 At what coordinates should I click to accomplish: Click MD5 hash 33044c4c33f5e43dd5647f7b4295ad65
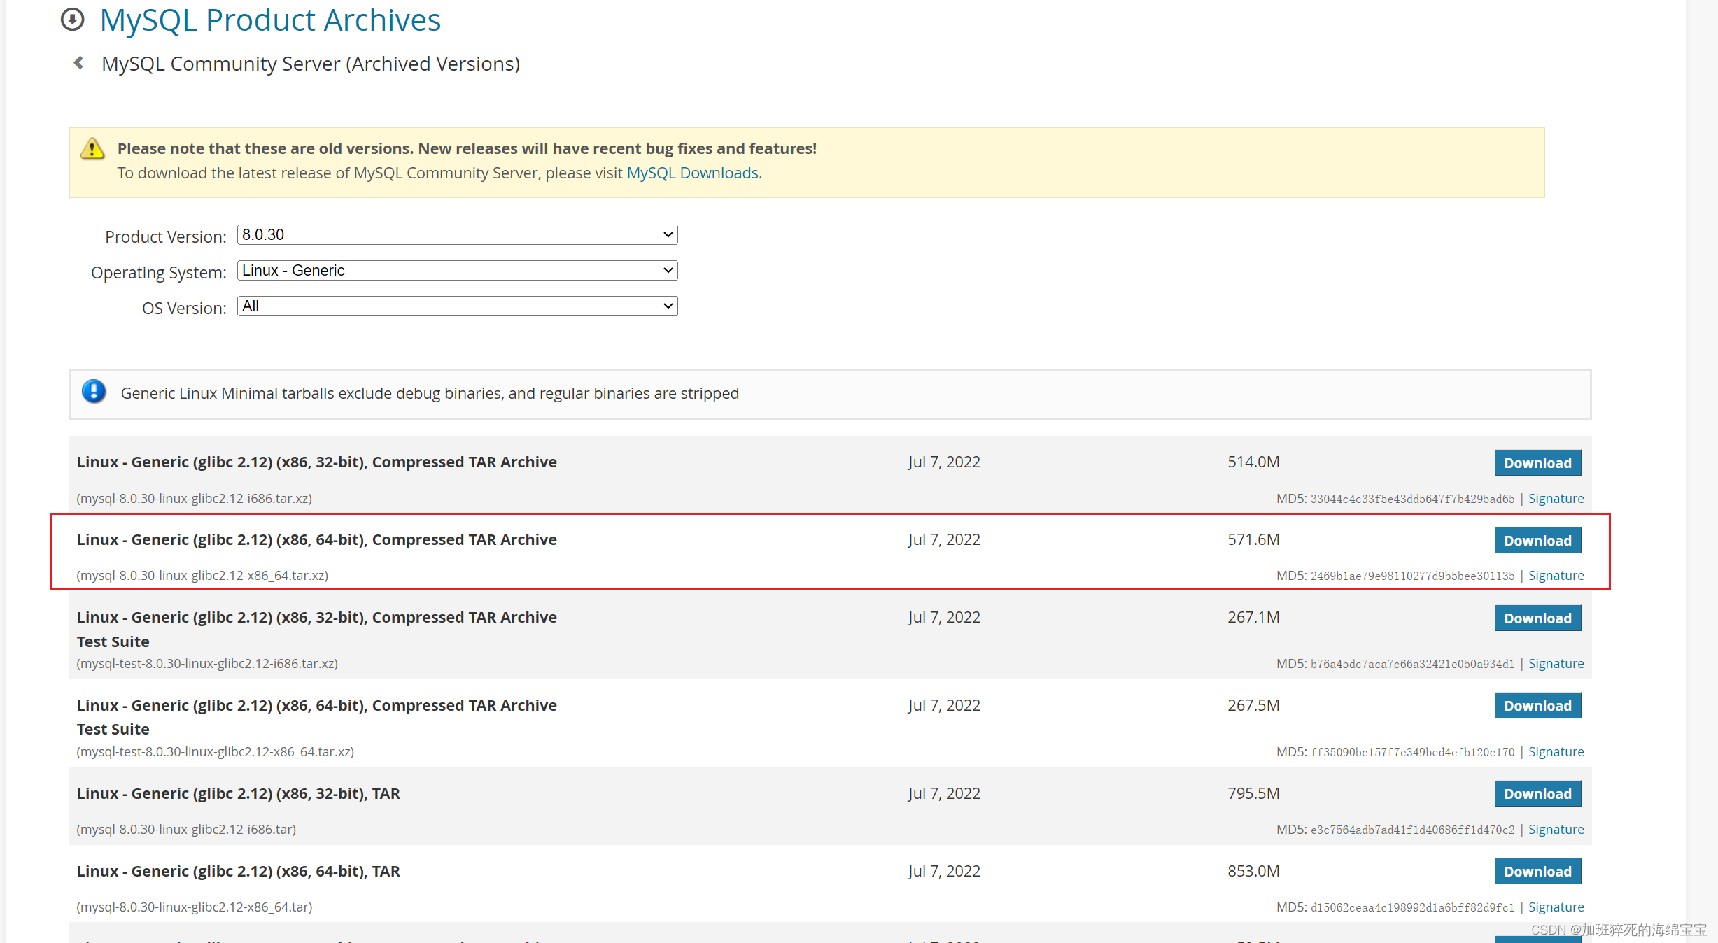(x=1412, y=499)
